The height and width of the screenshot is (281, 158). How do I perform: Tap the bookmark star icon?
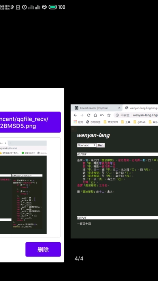point(109,115)
